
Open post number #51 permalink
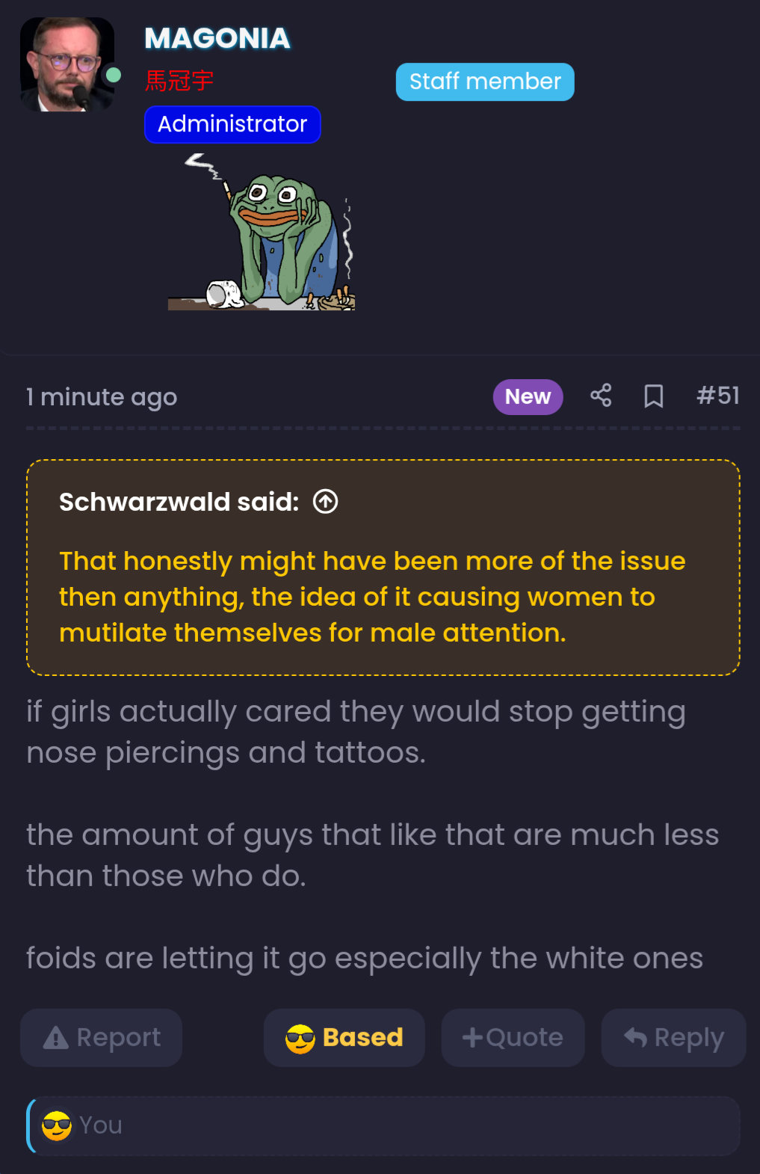pos(718,396)
